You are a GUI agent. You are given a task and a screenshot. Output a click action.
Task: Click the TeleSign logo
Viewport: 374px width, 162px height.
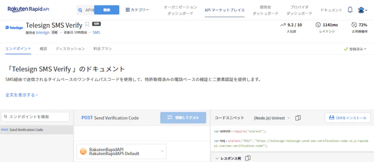coord(14,28)
